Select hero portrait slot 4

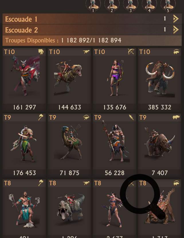click(x=149, y=6)
